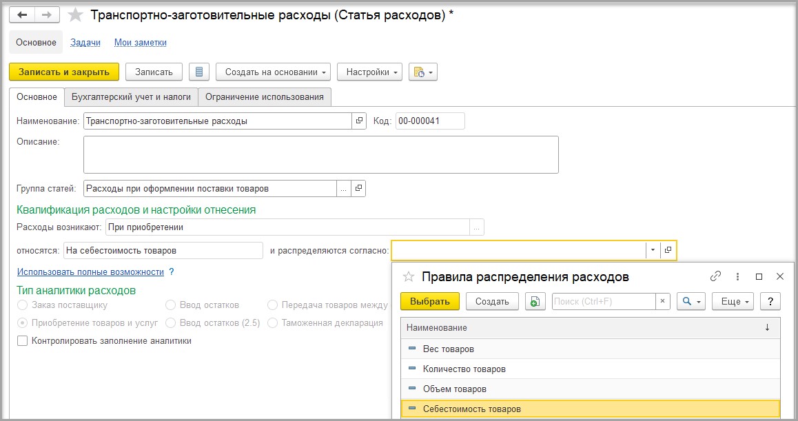Screen dimensions: 798x421
Task: Enable Контролировать заполнение аналитики checkbox
Action: (x=22, y=340)
